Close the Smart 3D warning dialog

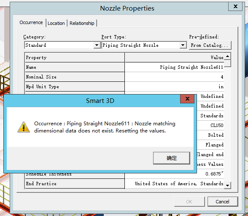click(187, 99)
